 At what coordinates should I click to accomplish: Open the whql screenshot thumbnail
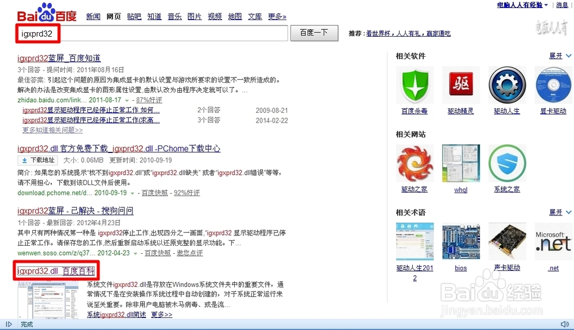point(461,163)
